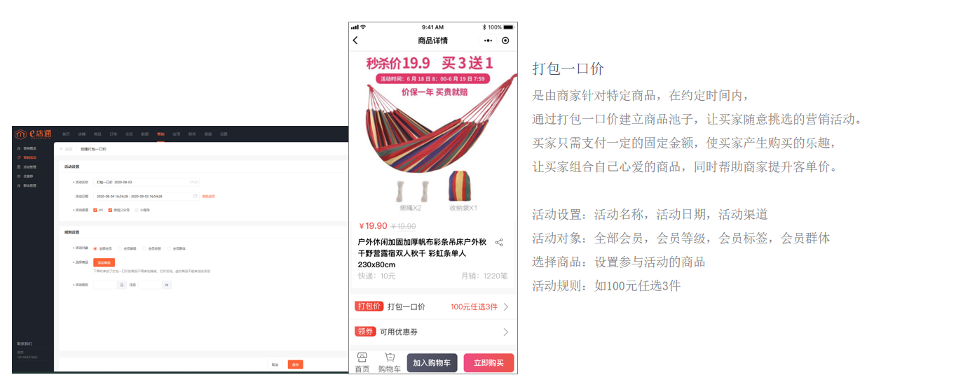This screenshot has width=963, height=389.
Task: Open the calendar icon in date field
Action: click(x=196, y=196)
